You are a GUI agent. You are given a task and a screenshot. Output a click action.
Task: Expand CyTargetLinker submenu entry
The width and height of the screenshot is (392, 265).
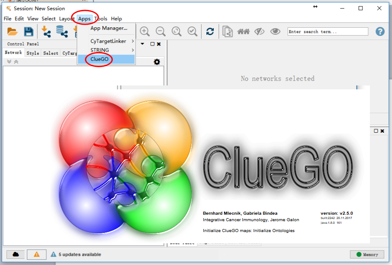pos(106,41)
